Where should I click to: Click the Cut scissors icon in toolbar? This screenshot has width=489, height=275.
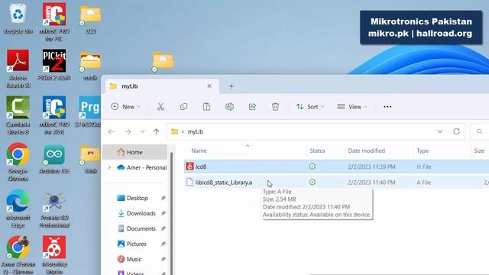coord(160,107)
